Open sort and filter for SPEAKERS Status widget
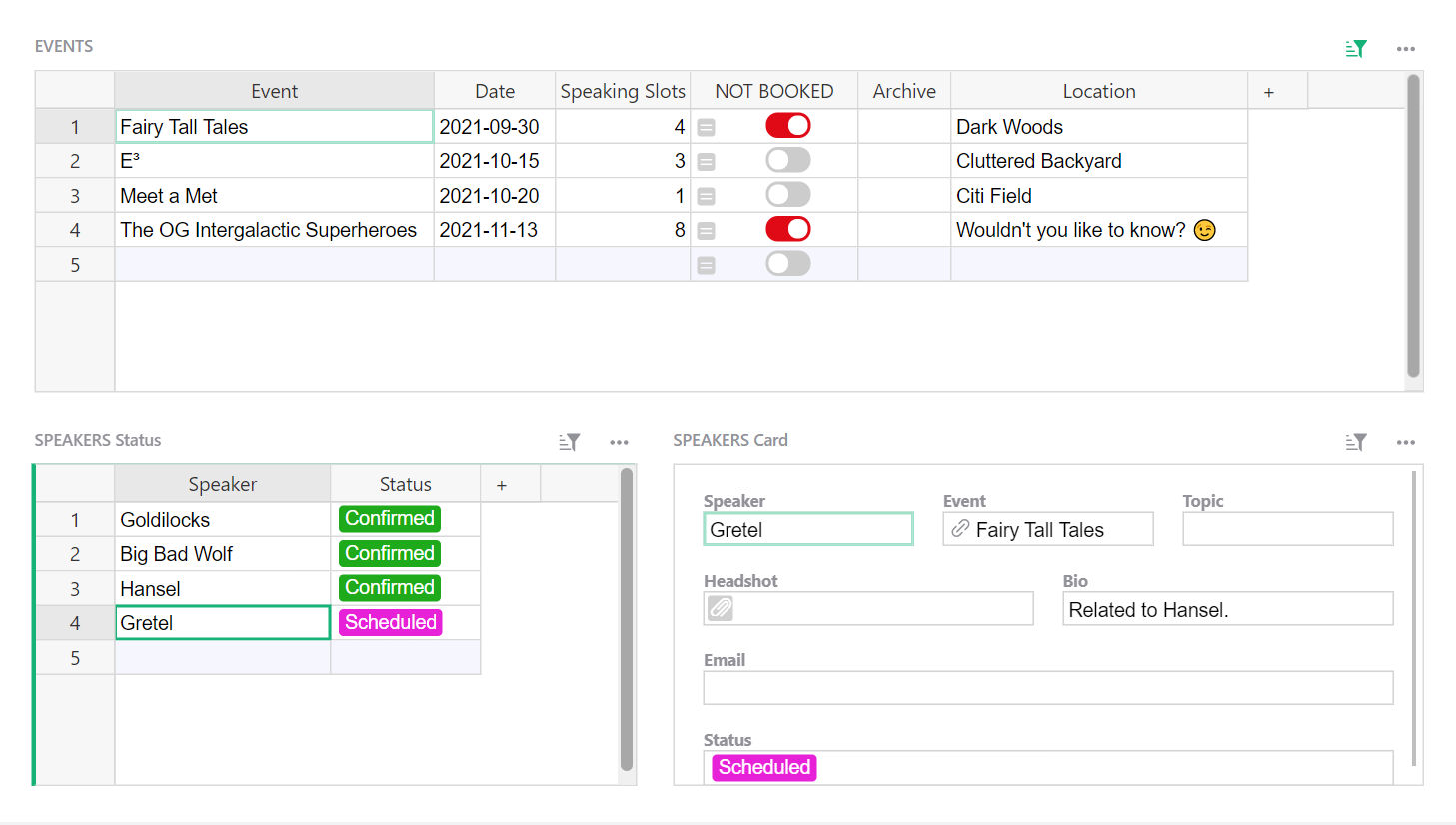 point(569,441)
